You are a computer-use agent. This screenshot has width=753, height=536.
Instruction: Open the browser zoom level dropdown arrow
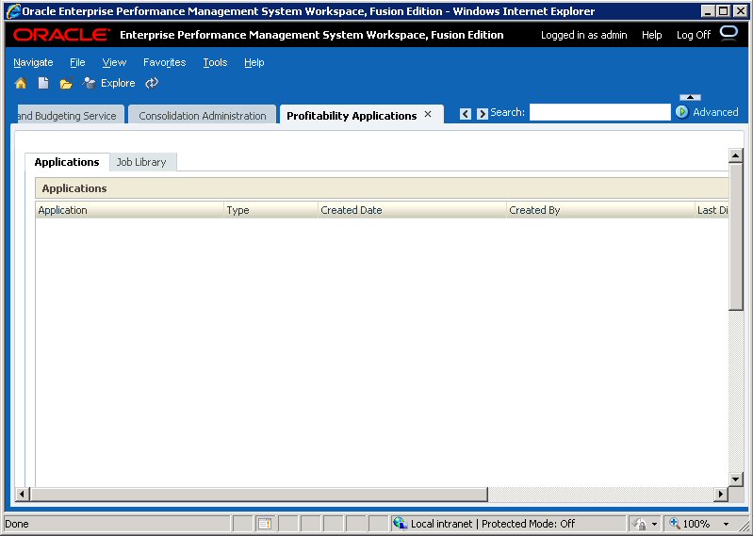point(726,524)
